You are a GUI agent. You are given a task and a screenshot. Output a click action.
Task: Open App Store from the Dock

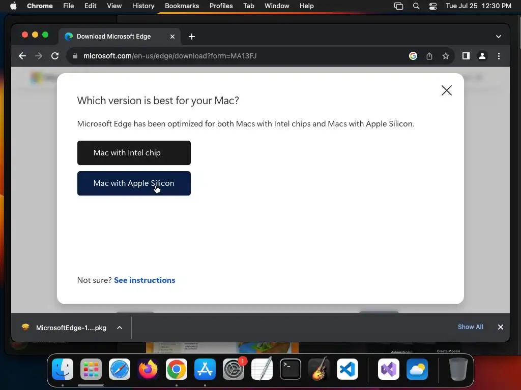coord(205,369)
